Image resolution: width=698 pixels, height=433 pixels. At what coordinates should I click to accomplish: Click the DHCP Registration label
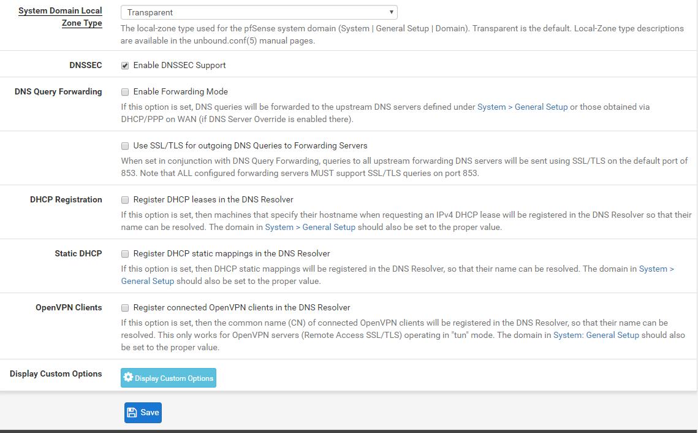pos(66,199)
